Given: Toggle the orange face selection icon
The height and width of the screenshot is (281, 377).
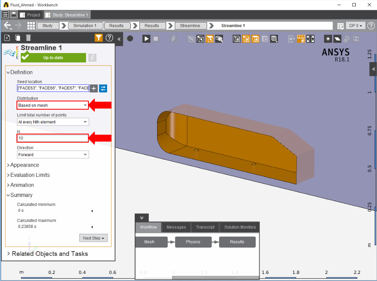Looking at the screenshot, I should [210, 39].
